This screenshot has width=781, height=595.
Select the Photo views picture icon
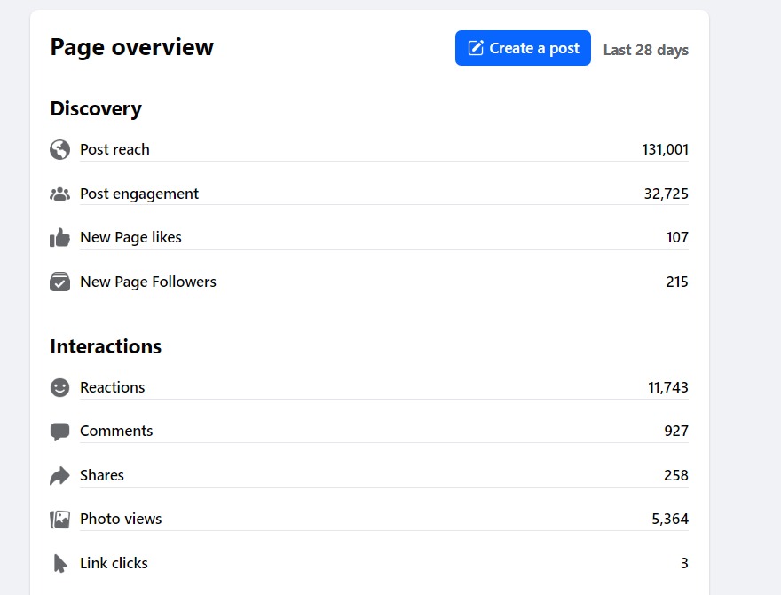59,520
